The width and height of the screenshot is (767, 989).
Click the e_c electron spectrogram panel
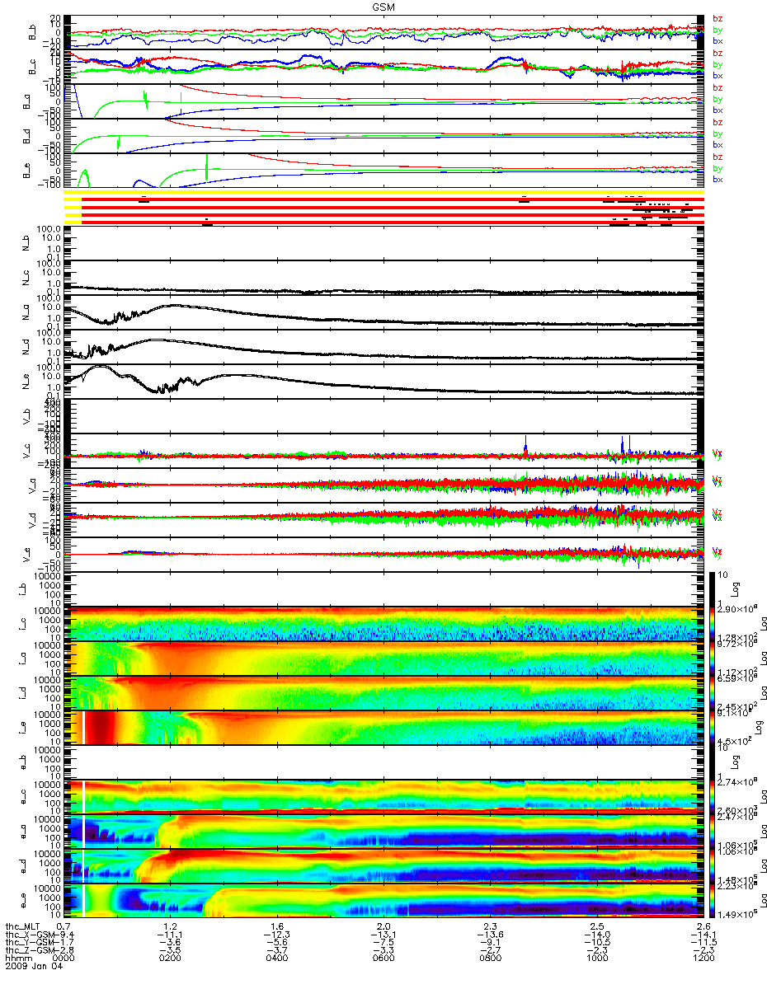click(383, 796)
